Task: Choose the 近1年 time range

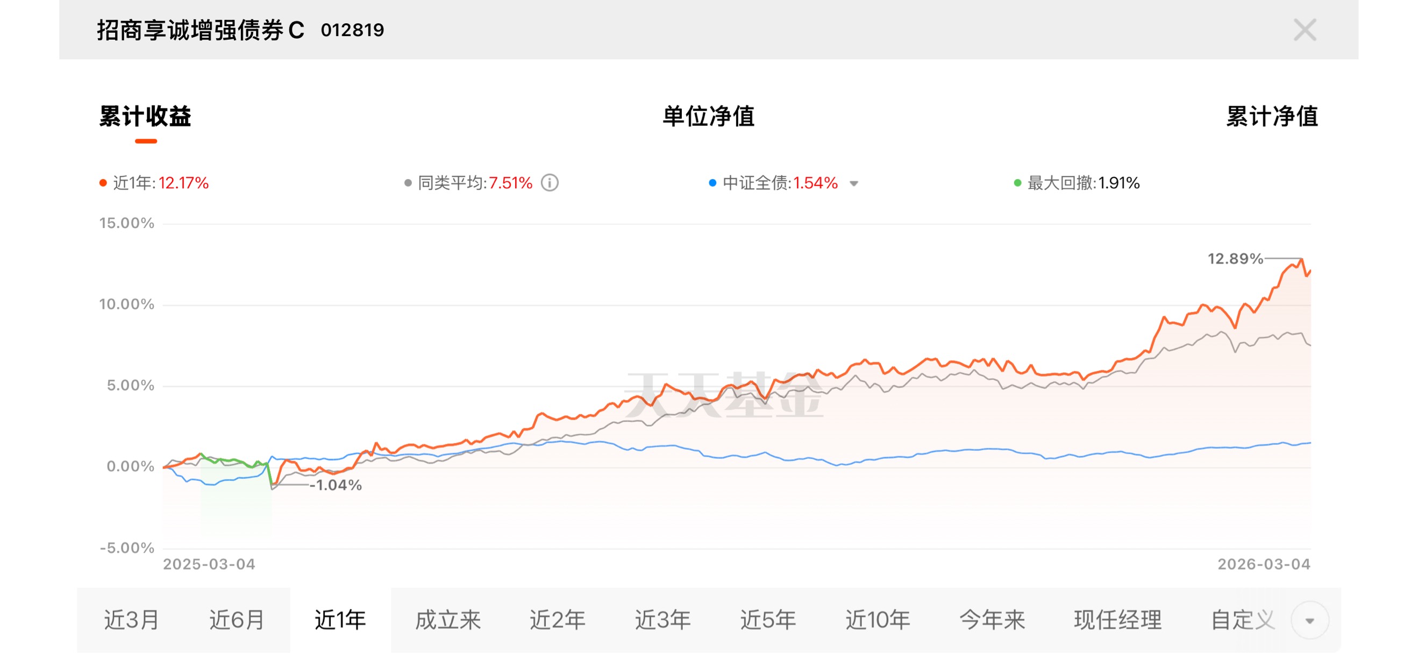Action: (x=340, y=621)
